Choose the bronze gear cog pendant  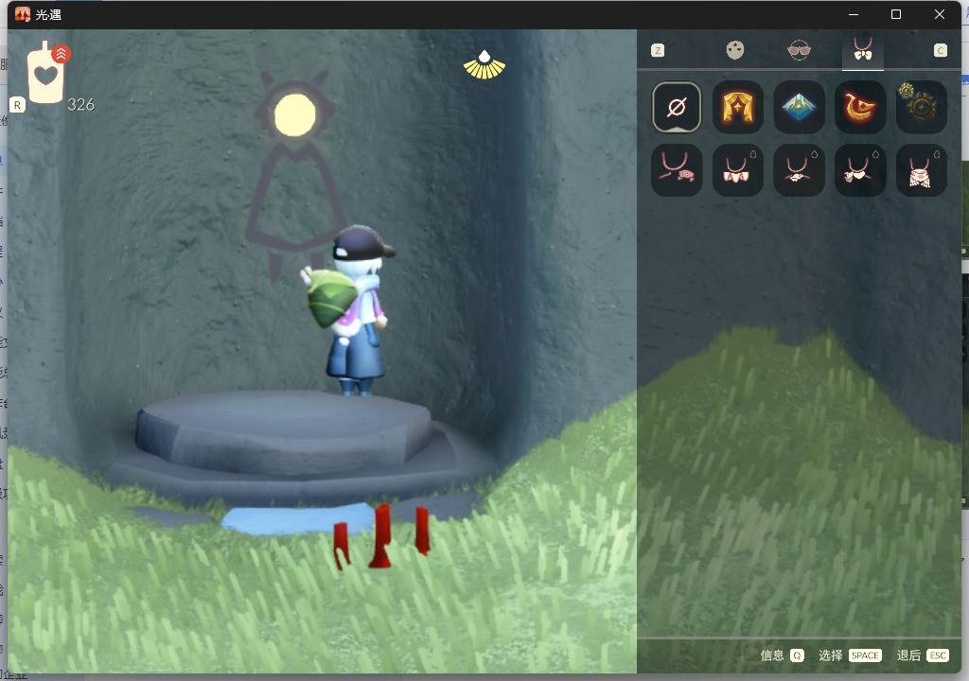(922, 108)
